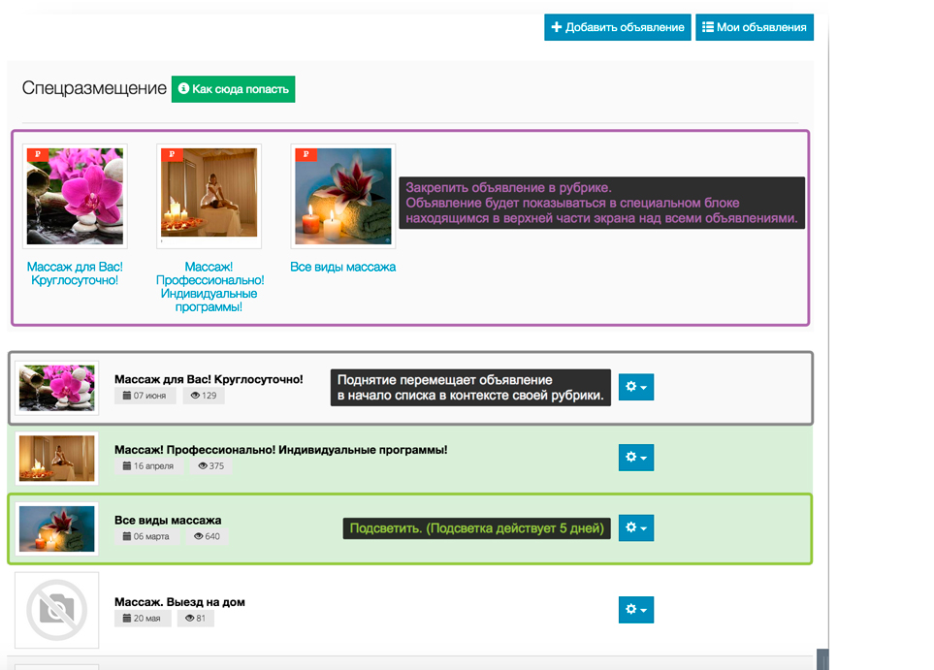Click the Спецразмещение heading
Viewport: 934px width, 670px height.
(94, 88)
